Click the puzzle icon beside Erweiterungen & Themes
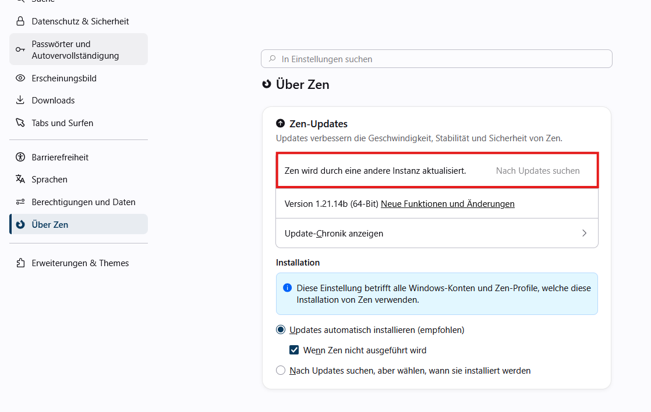 point(20,263)
